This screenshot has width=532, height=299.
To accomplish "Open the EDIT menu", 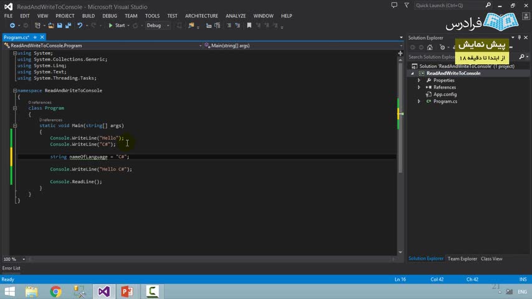I will pos(25,16).
